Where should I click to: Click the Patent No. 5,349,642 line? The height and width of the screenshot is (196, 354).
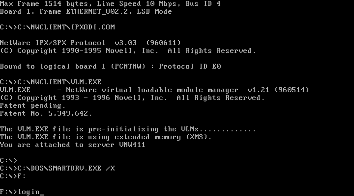point(46,113)
